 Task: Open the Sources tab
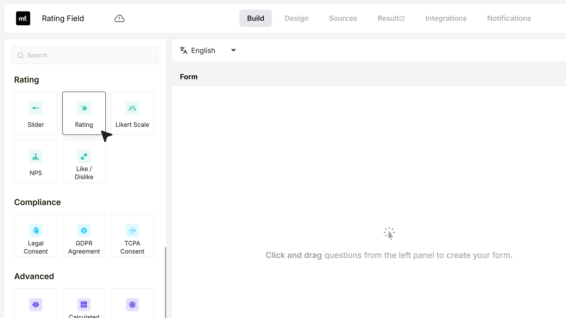tap(343, 18)
